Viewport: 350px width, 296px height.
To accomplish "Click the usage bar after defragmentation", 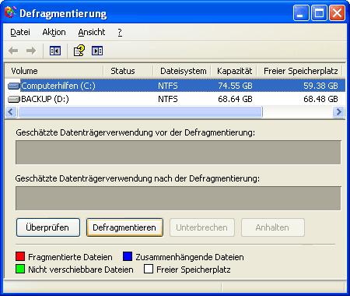I will pos(178,199).
